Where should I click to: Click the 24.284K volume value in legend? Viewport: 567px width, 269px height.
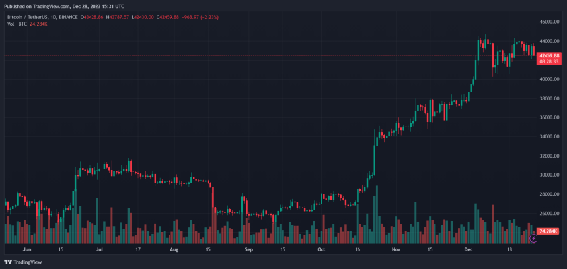click(x=40, y=24)
